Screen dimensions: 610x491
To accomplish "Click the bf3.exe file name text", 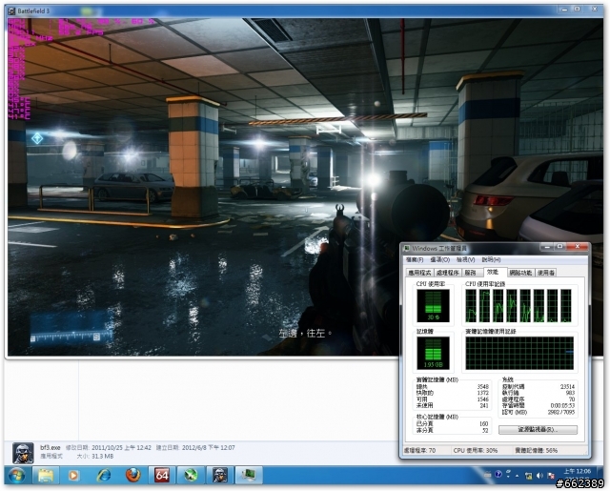I will point(51,447).
